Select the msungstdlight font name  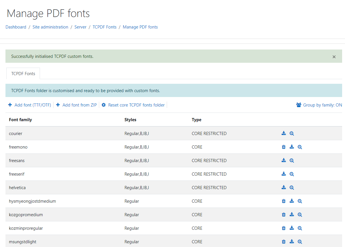pos(23,242)
